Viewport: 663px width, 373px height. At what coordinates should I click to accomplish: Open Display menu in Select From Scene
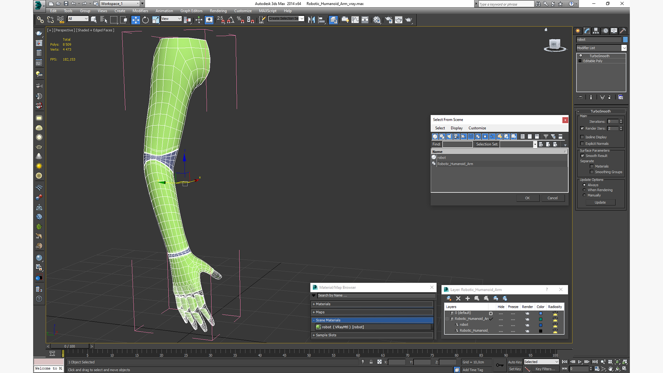click(457, 128)
